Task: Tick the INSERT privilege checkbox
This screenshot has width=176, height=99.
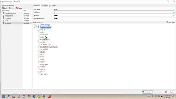Action: [38, 62]
